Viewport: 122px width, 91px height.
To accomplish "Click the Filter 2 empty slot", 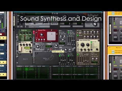I will coord(47,59).
